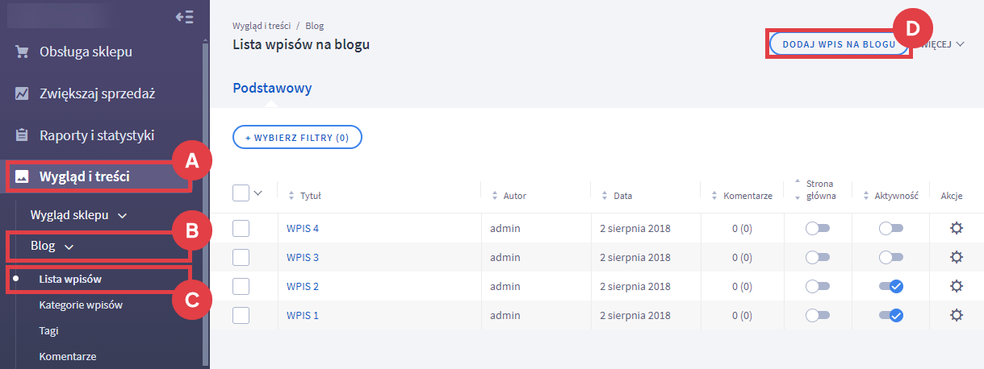Viewport: 984px width, 369px height.
Task: Go to Komentarze in sidebar
Action: [x=69, y=356]
